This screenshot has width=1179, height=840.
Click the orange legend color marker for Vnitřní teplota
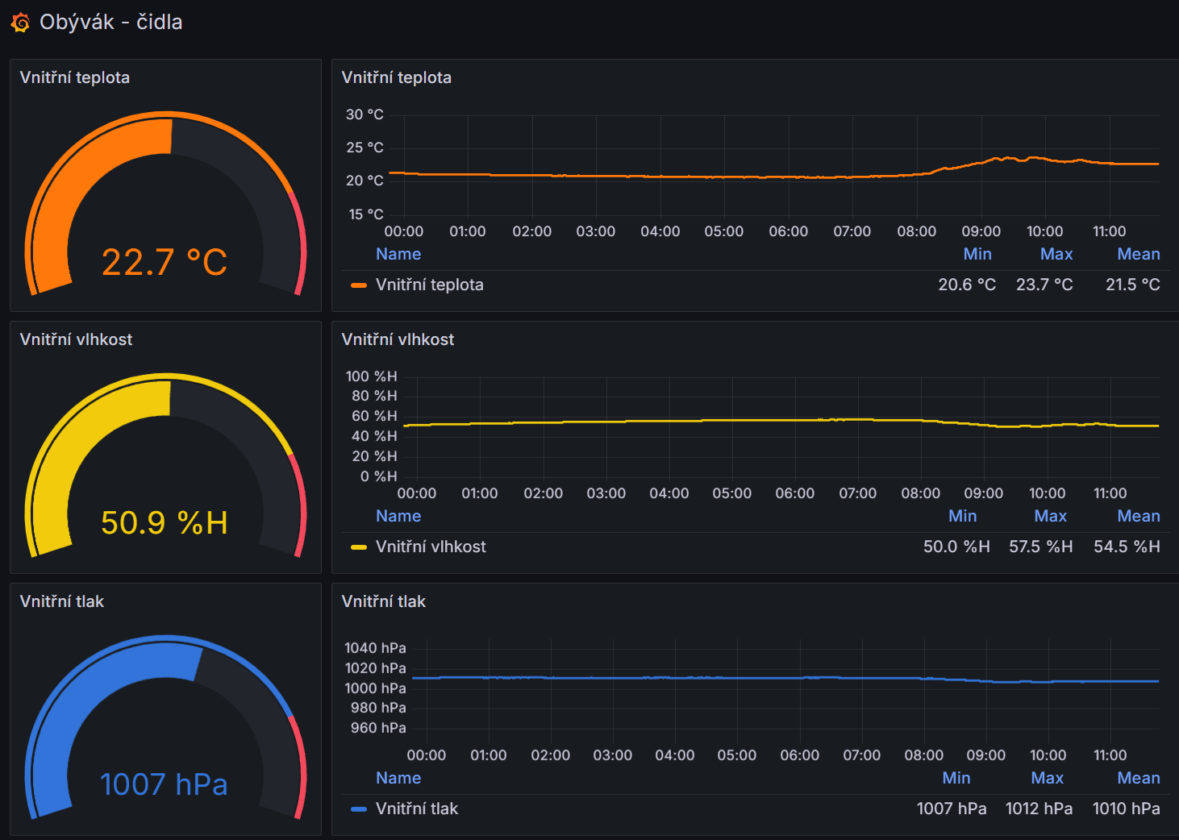tap(359, 285)
